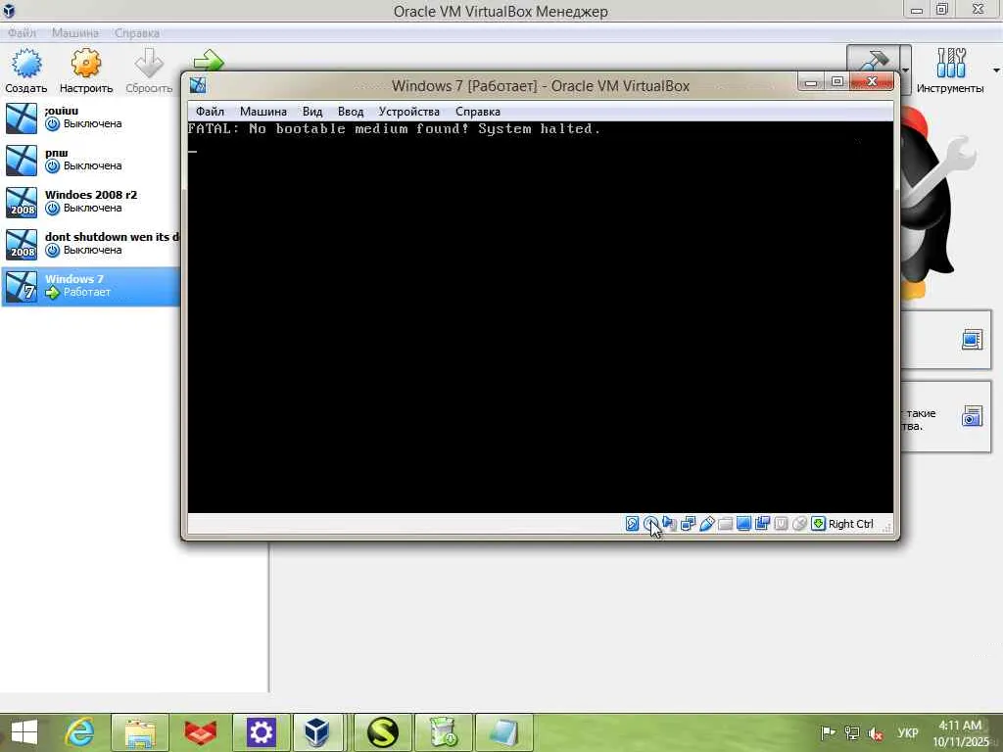Open the Справка menu in the VM window
The height and width of the screenshot is (752, 1003).
point(478,112)
